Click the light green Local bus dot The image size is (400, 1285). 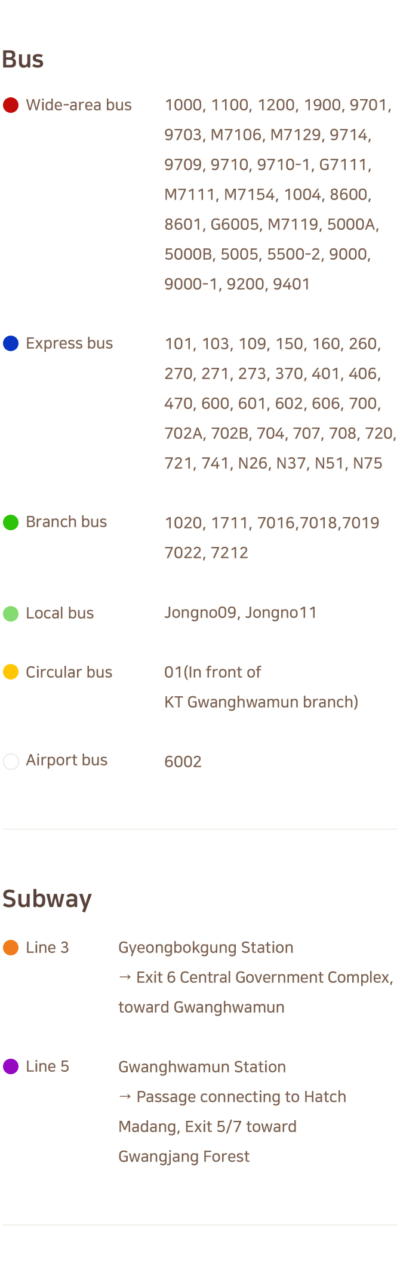coord(11,613)
